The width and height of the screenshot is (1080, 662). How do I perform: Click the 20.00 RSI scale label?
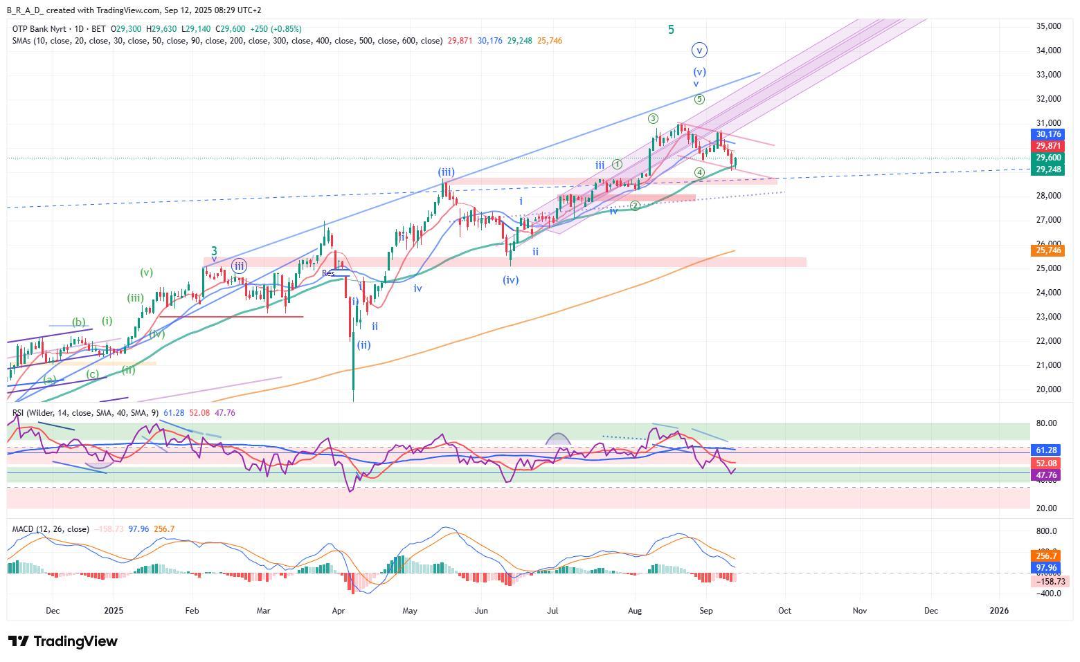tap(1046, 508)
